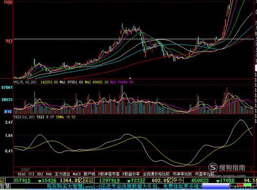Click the green down arrow beside 17088
The width and height of the screenshot is (257, 190).
(x=218, y=181)
